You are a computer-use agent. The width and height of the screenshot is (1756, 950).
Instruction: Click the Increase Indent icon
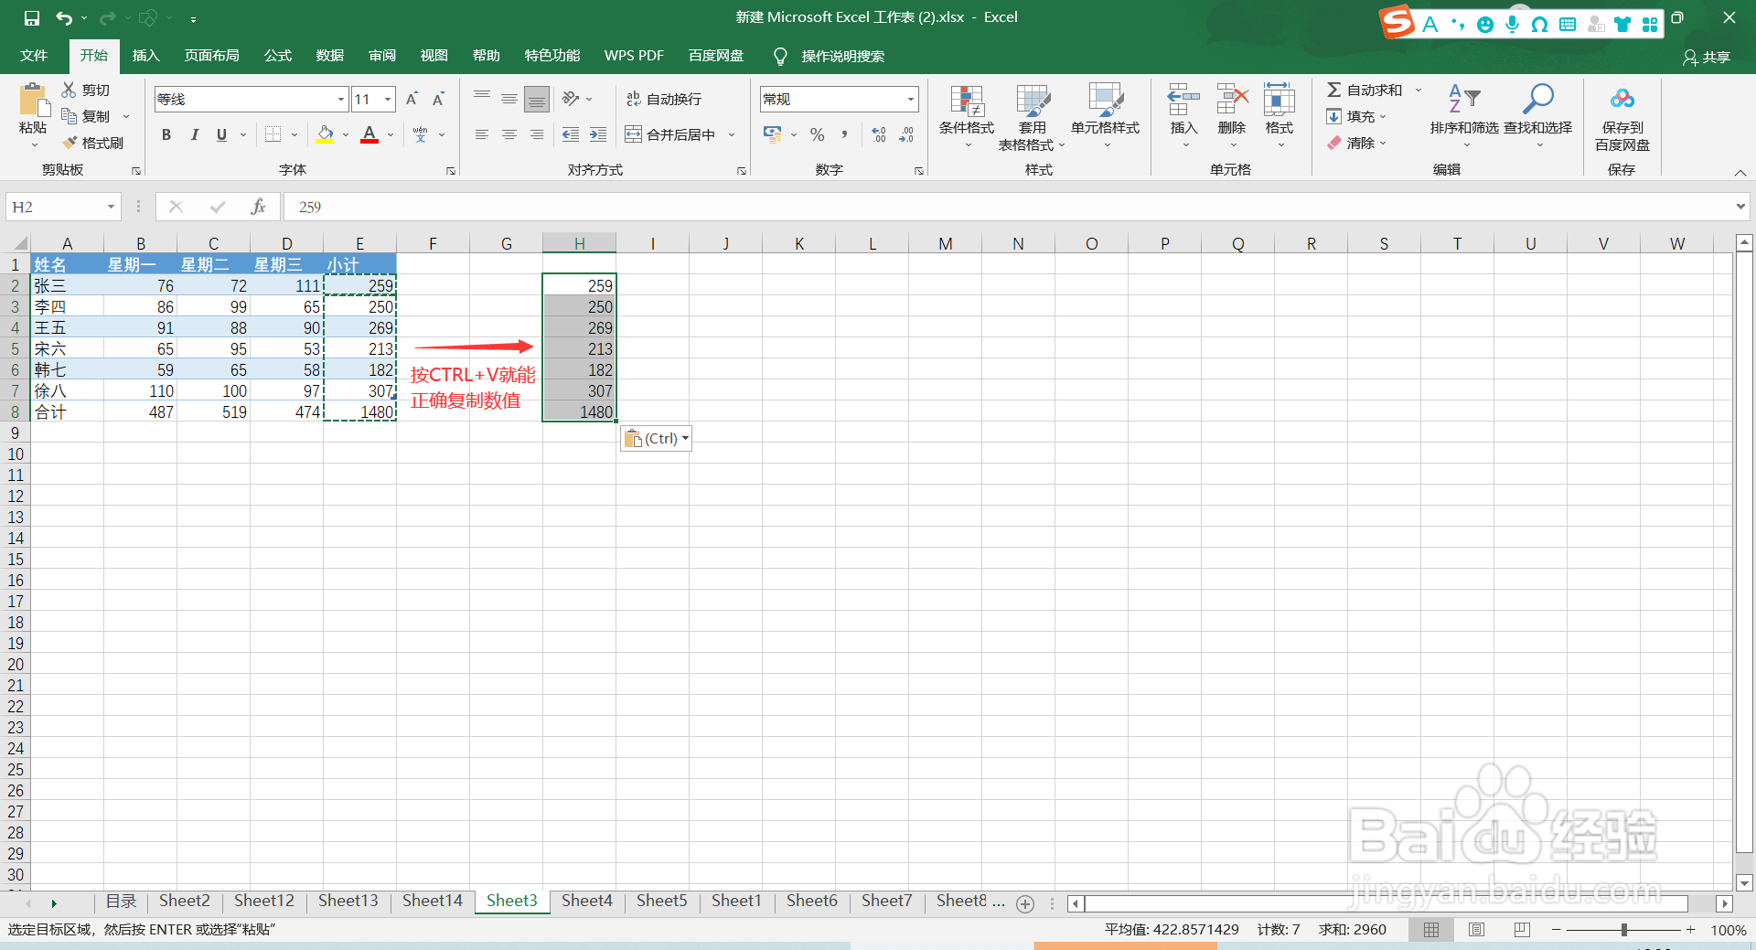[598, 134]
